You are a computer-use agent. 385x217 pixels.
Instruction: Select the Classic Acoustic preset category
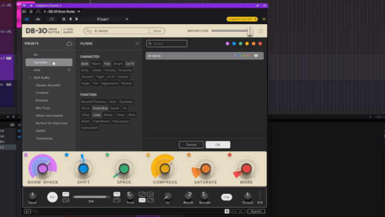pyautogui.click(x=48, y=85)
